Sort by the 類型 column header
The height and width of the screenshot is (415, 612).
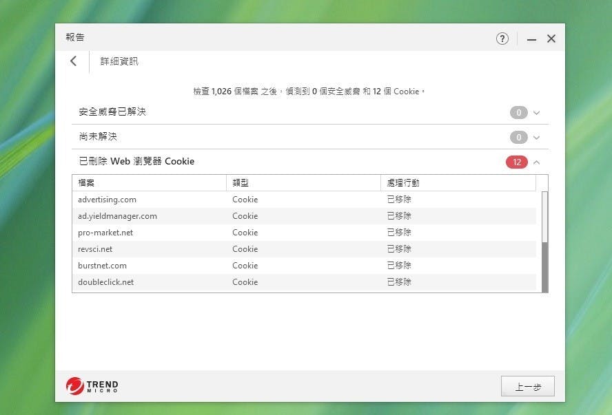(303, 183)
